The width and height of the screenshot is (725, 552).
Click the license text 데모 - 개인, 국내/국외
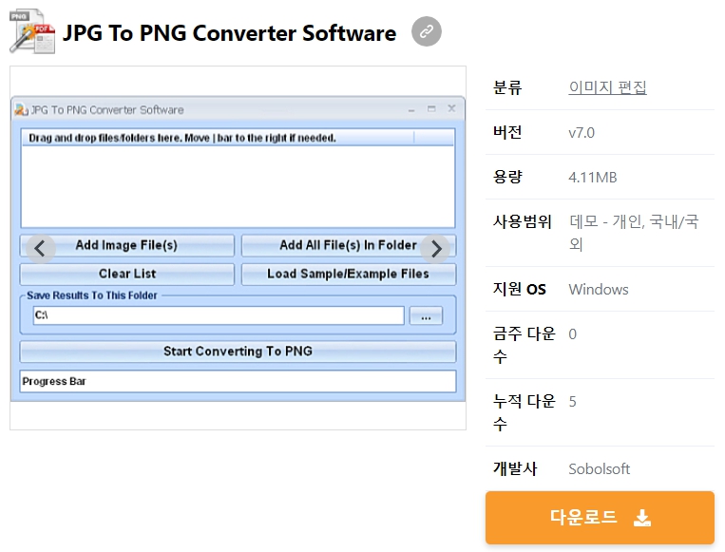tap(634, 233)
